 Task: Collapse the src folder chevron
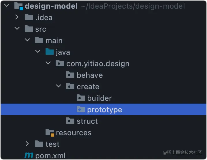(x=17, y=28)
